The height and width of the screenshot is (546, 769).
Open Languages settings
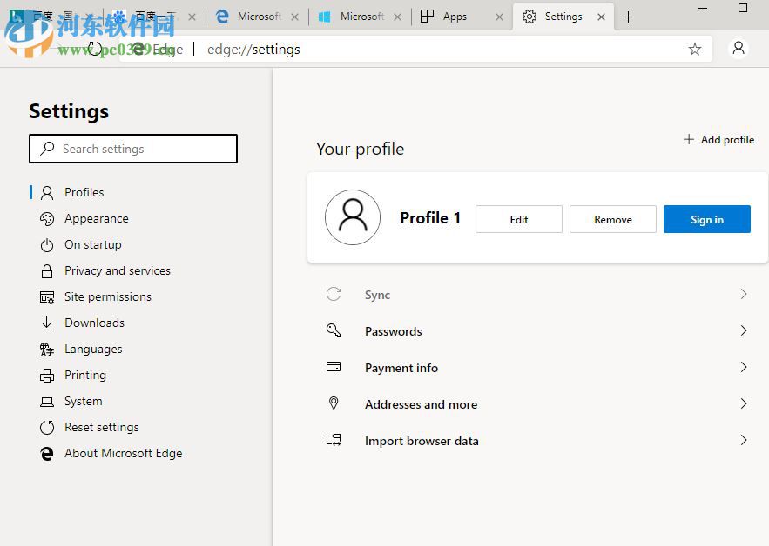coord(93,349)
